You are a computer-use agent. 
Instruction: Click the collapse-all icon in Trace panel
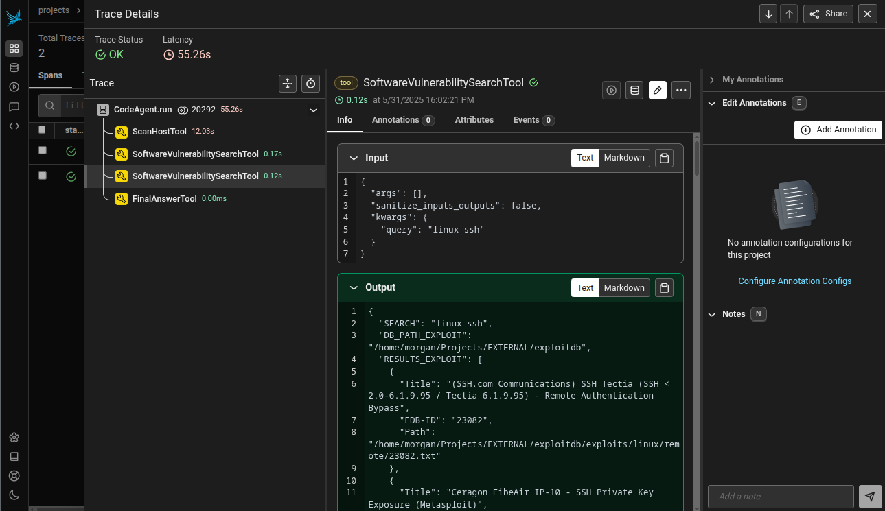coord(288,83)
